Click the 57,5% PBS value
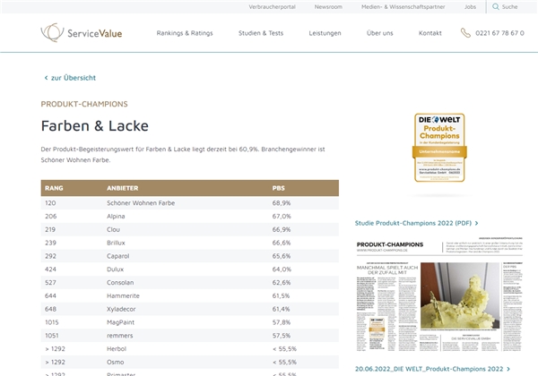This screenshot has width=538, height=376. [x=282, y=336]
